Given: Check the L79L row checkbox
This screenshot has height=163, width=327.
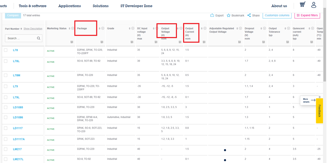Looking at the screenshot, I should [6, 97].
